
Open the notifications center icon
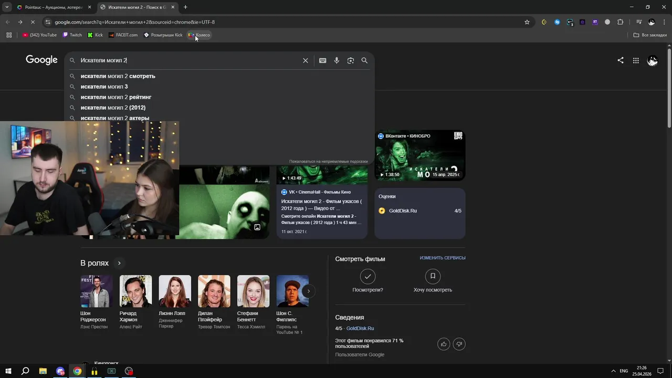pyautogui.click(x=660, y=371)
